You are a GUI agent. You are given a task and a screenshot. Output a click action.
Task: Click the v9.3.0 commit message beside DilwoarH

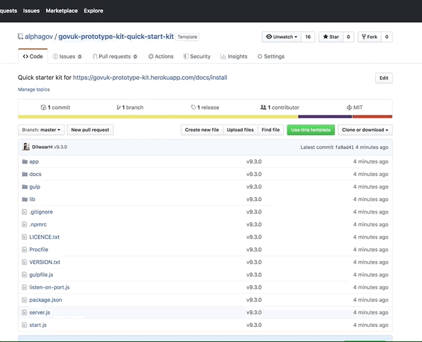click(x=61, y=147)
